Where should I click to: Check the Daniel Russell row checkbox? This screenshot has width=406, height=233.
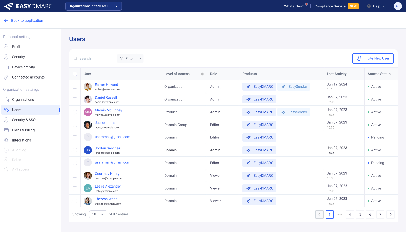click(75, 99)
